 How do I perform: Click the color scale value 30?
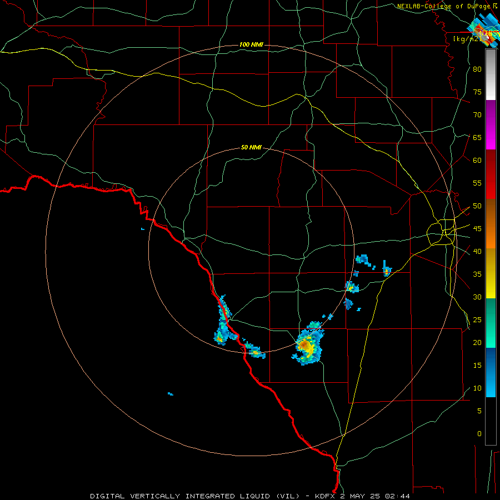(x=477, y=297)
